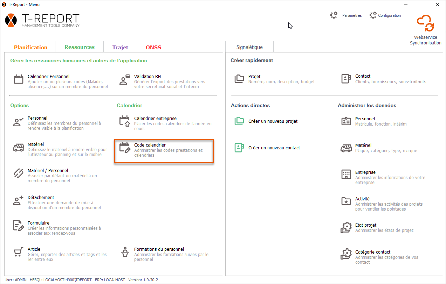Open the Formulaire document icon
The image size is (446, 284).
pyautogui.click(x=18, y=226)
